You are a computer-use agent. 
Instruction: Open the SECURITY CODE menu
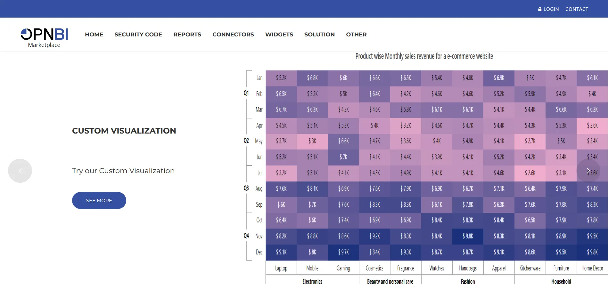(138, 35)
